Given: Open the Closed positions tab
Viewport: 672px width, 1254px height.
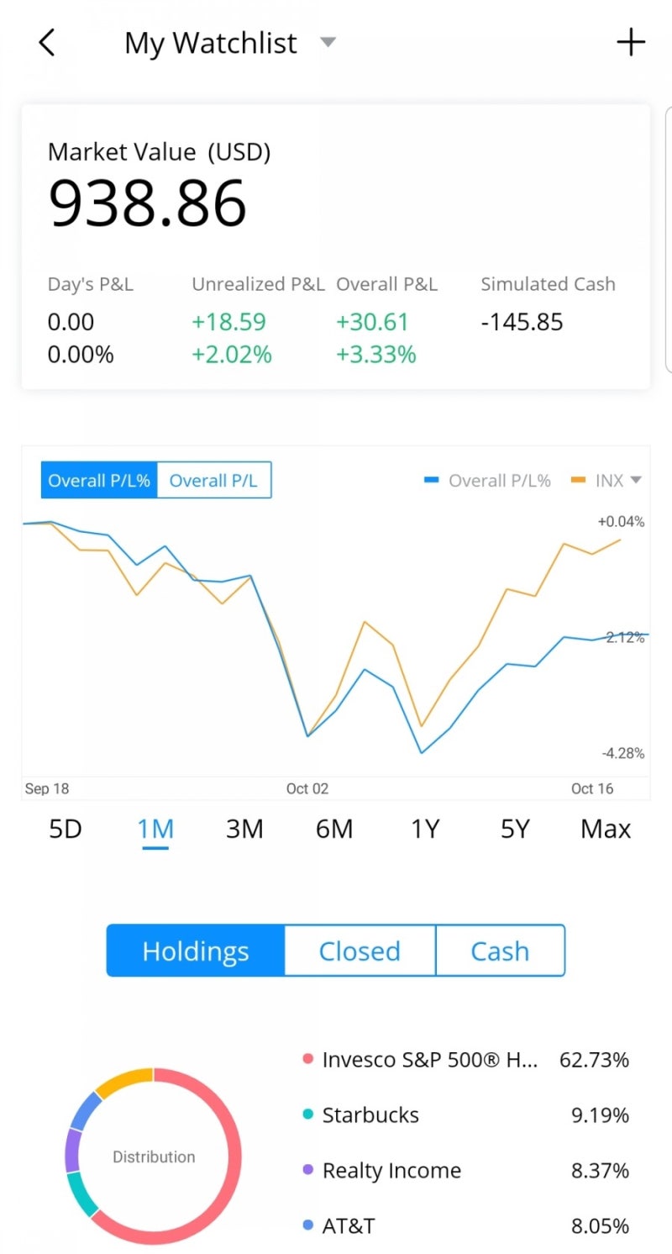Looking at the screenshot, I should click(x=360, y=951).
